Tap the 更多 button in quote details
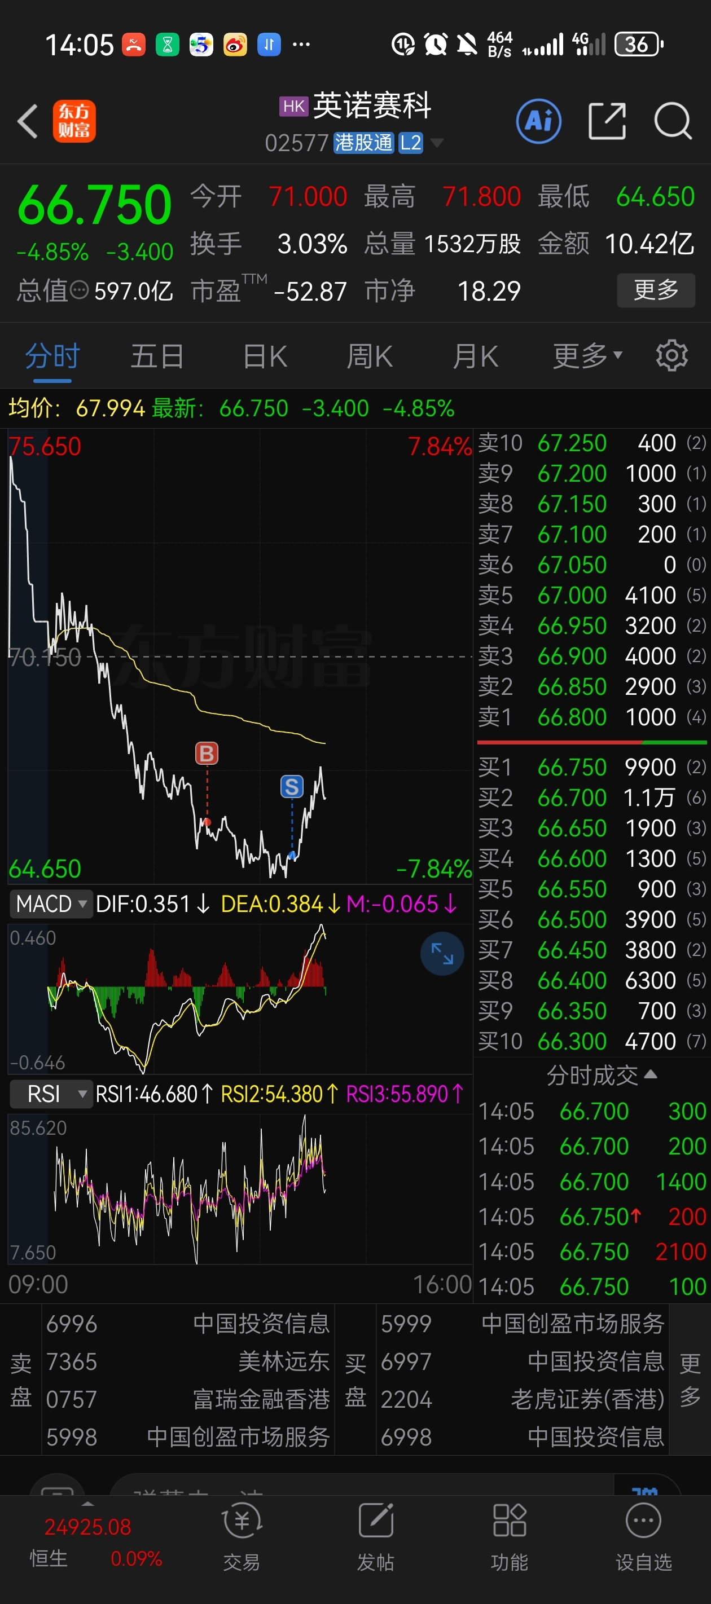 click(656, 290)
